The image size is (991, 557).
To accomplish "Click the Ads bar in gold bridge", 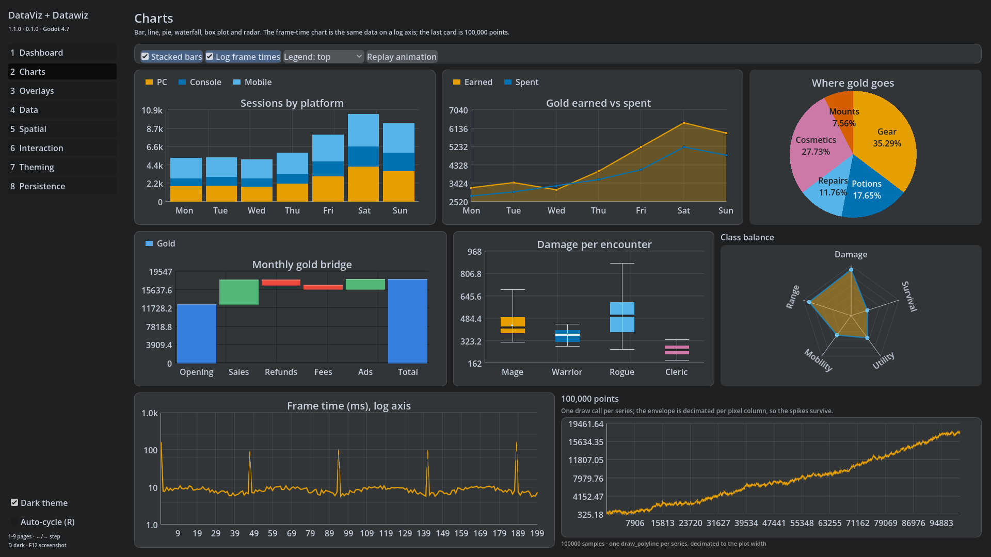I will pyautogui.click(x=365, y=284).
